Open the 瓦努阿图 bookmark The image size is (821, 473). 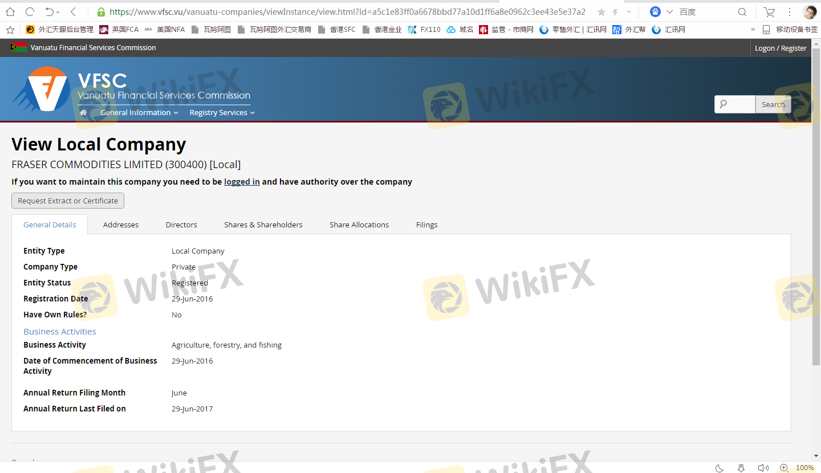(211, 30)
